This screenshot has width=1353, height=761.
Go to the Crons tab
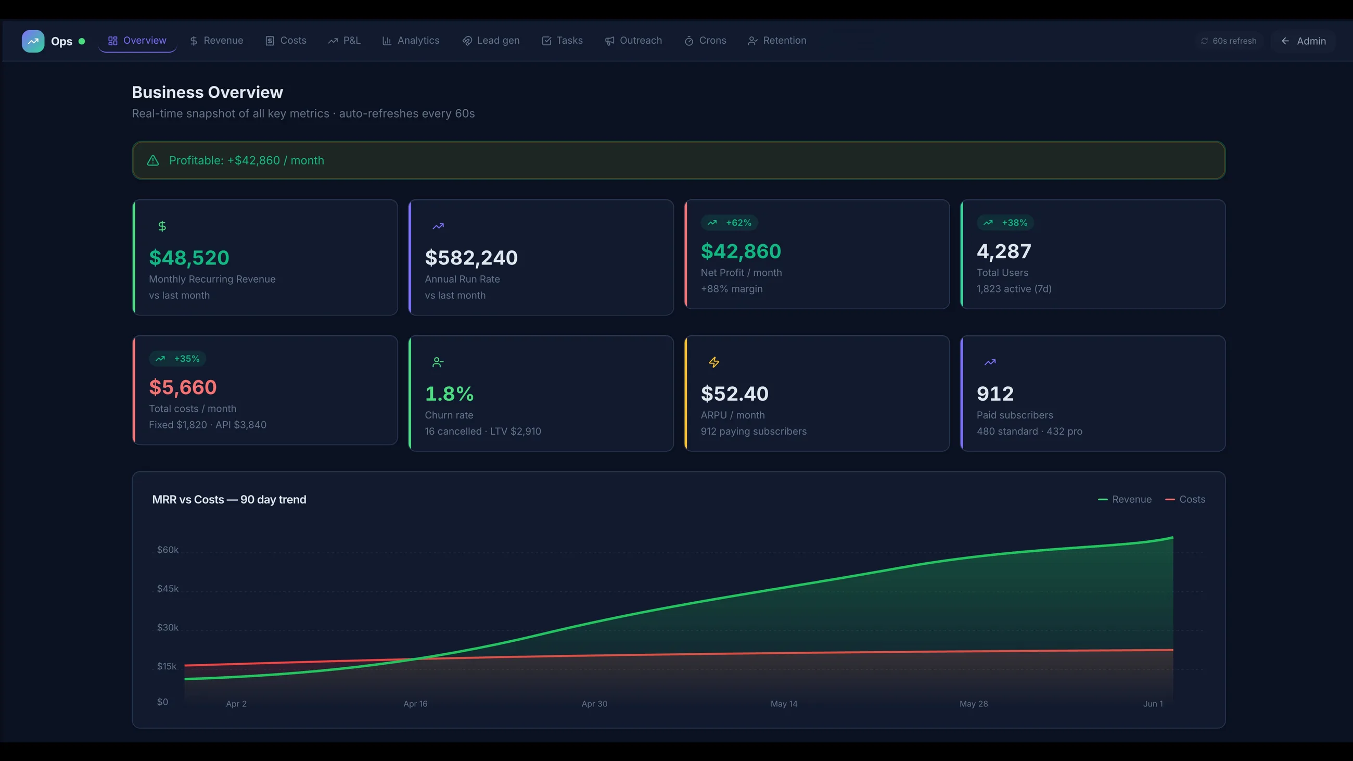tap(706, 41)
